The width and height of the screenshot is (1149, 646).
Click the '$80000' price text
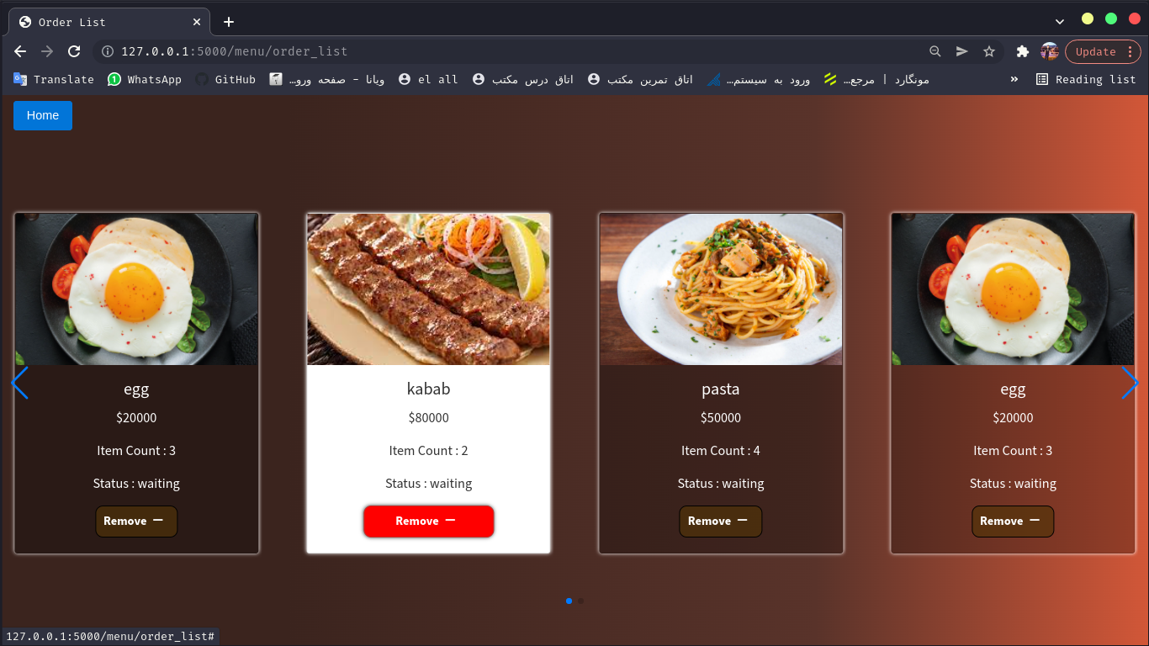click(x=428, y=418)
